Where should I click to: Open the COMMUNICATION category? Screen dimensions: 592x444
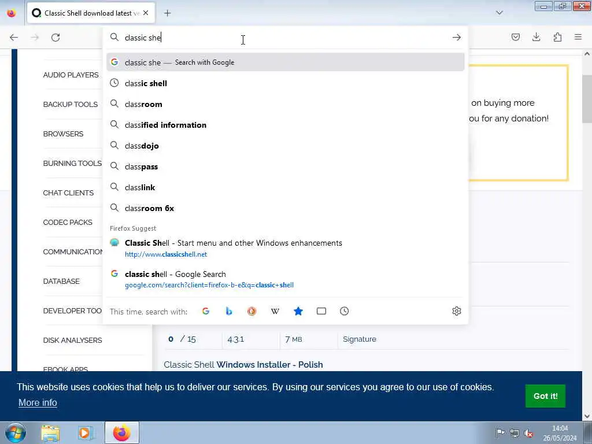pos(72,251)
